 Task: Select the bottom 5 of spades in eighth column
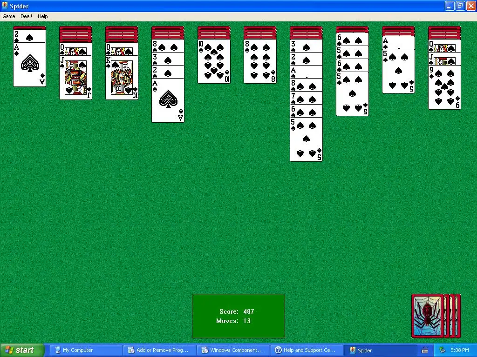pyautogui.click(x=352, y=94)
